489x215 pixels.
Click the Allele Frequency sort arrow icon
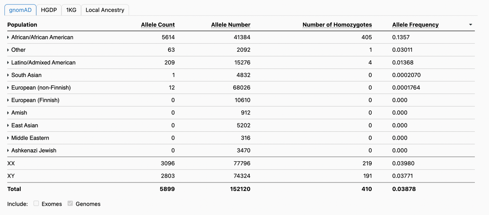coord(471,25)
